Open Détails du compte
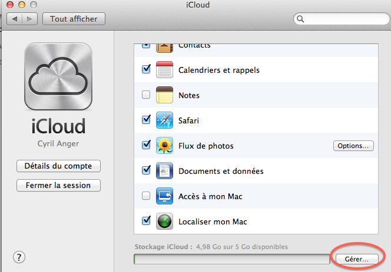Screen dimensions: 391x272 pyautogui.click(x=58, y=166)
